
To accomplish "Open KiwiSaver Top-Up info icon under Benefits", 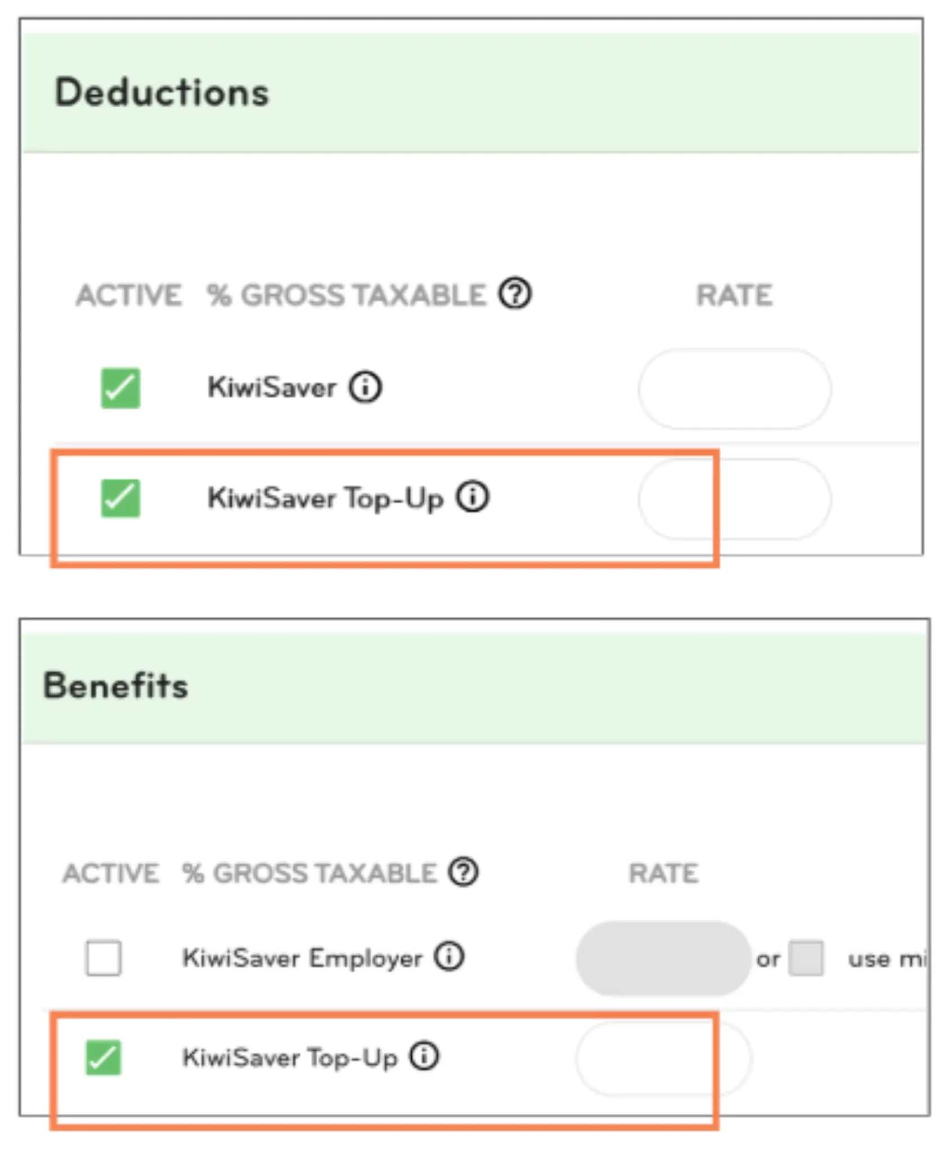I will point(424,1057).
